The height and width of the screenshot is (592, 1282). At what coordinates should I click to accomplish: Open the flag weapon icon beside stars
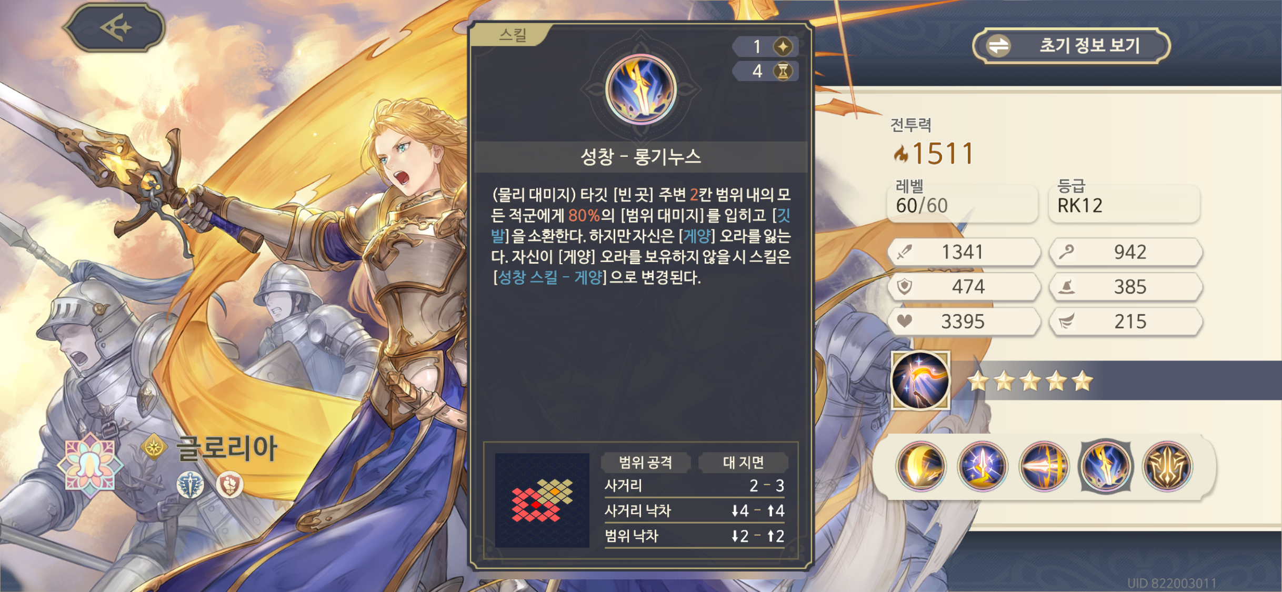click(920, 380)
